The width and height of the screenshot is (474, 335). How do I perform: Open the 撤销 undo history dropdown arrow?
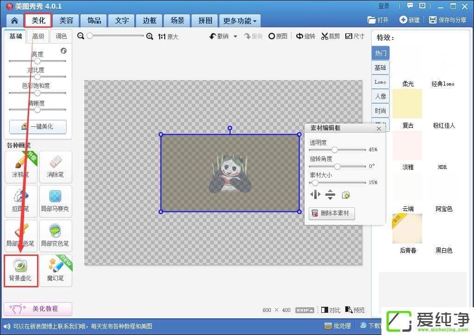pyautogui.click(x=235, y=37)
